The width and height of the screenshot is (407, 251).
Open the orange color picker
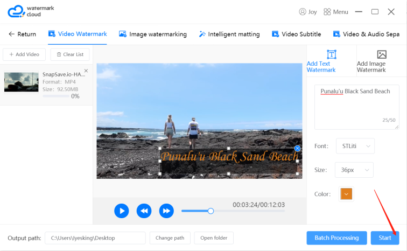tap(346, 194)
